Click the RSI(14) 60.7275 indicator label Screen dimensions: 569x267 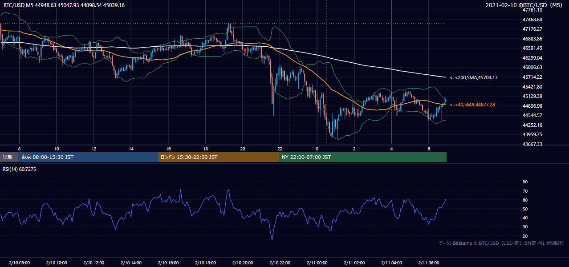20,169
